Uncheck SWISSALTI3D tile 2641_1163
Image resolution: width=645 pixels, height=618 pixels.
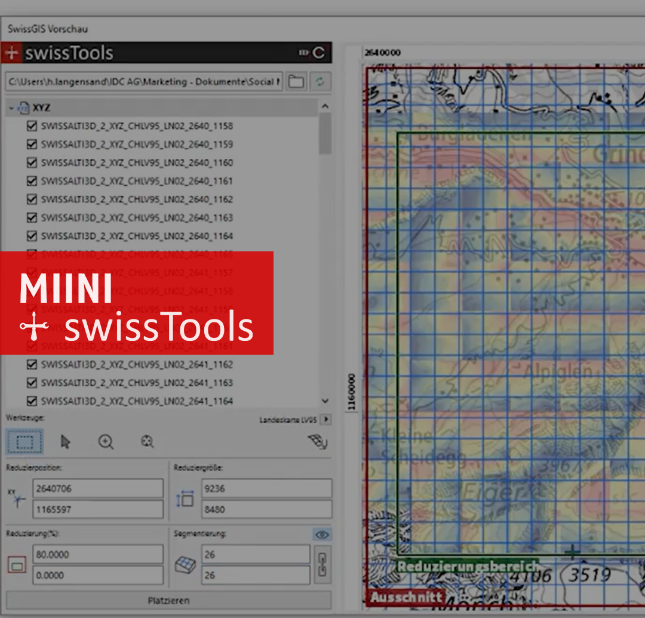click(x=32, y=383)
